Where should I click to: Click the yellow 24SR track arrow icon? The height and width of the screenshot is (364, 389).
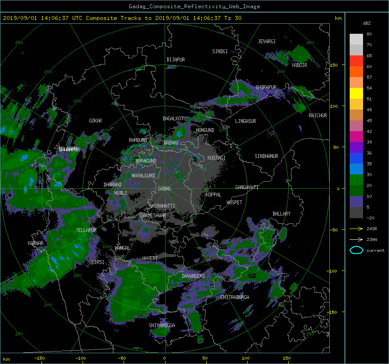[x=356, y=229]
